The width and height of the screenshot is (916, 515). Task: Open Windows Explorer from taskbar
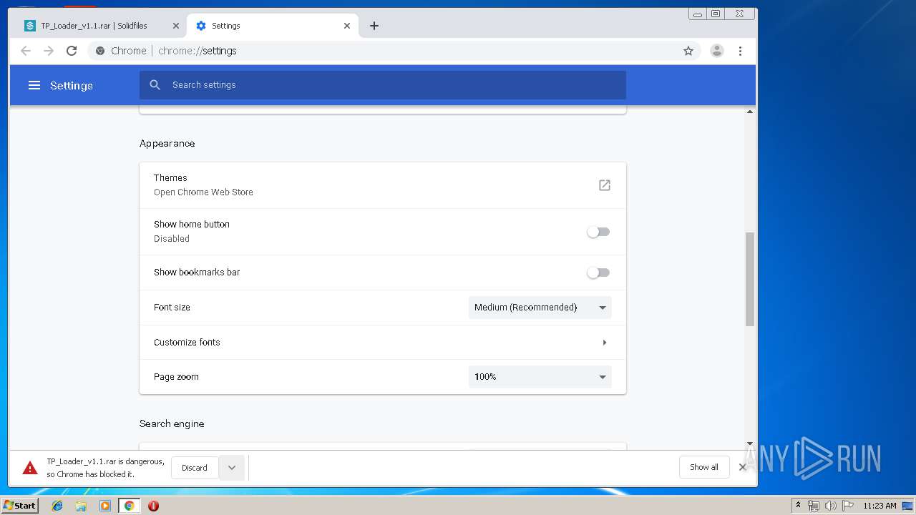pyautogui.click(x=81, y=506)
